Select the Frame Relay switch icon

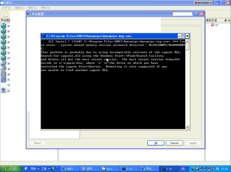(x=3, y=80)
